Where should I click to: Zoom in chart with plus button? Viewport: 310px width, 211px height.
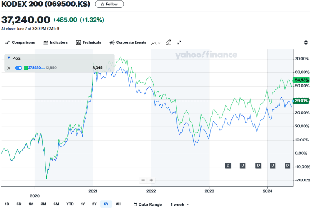151,180
